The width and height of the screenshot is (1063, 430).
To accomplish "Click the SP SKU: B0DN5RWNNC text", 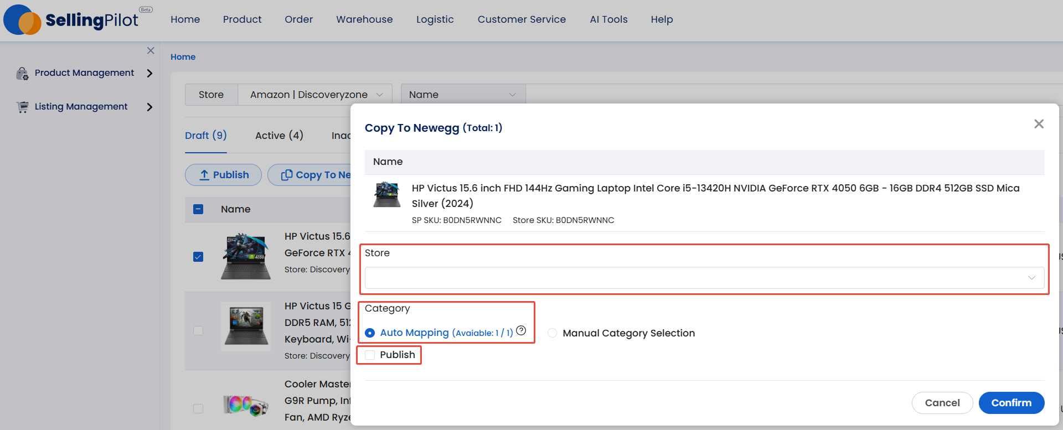I will (457, 220).
